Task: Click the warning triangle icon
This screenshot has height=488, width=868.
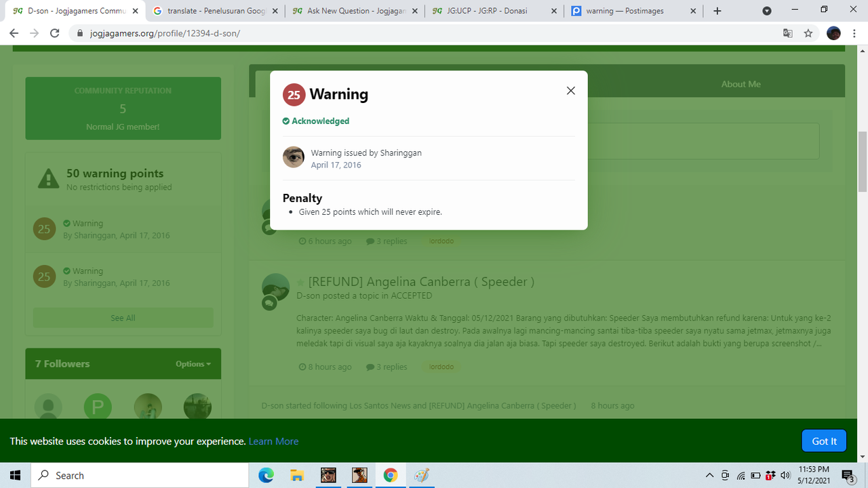Action: [48, 179]
